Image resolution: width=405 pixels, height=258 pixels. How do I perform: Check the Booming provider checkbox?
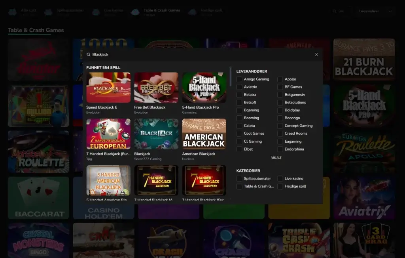tap(239, 118)
